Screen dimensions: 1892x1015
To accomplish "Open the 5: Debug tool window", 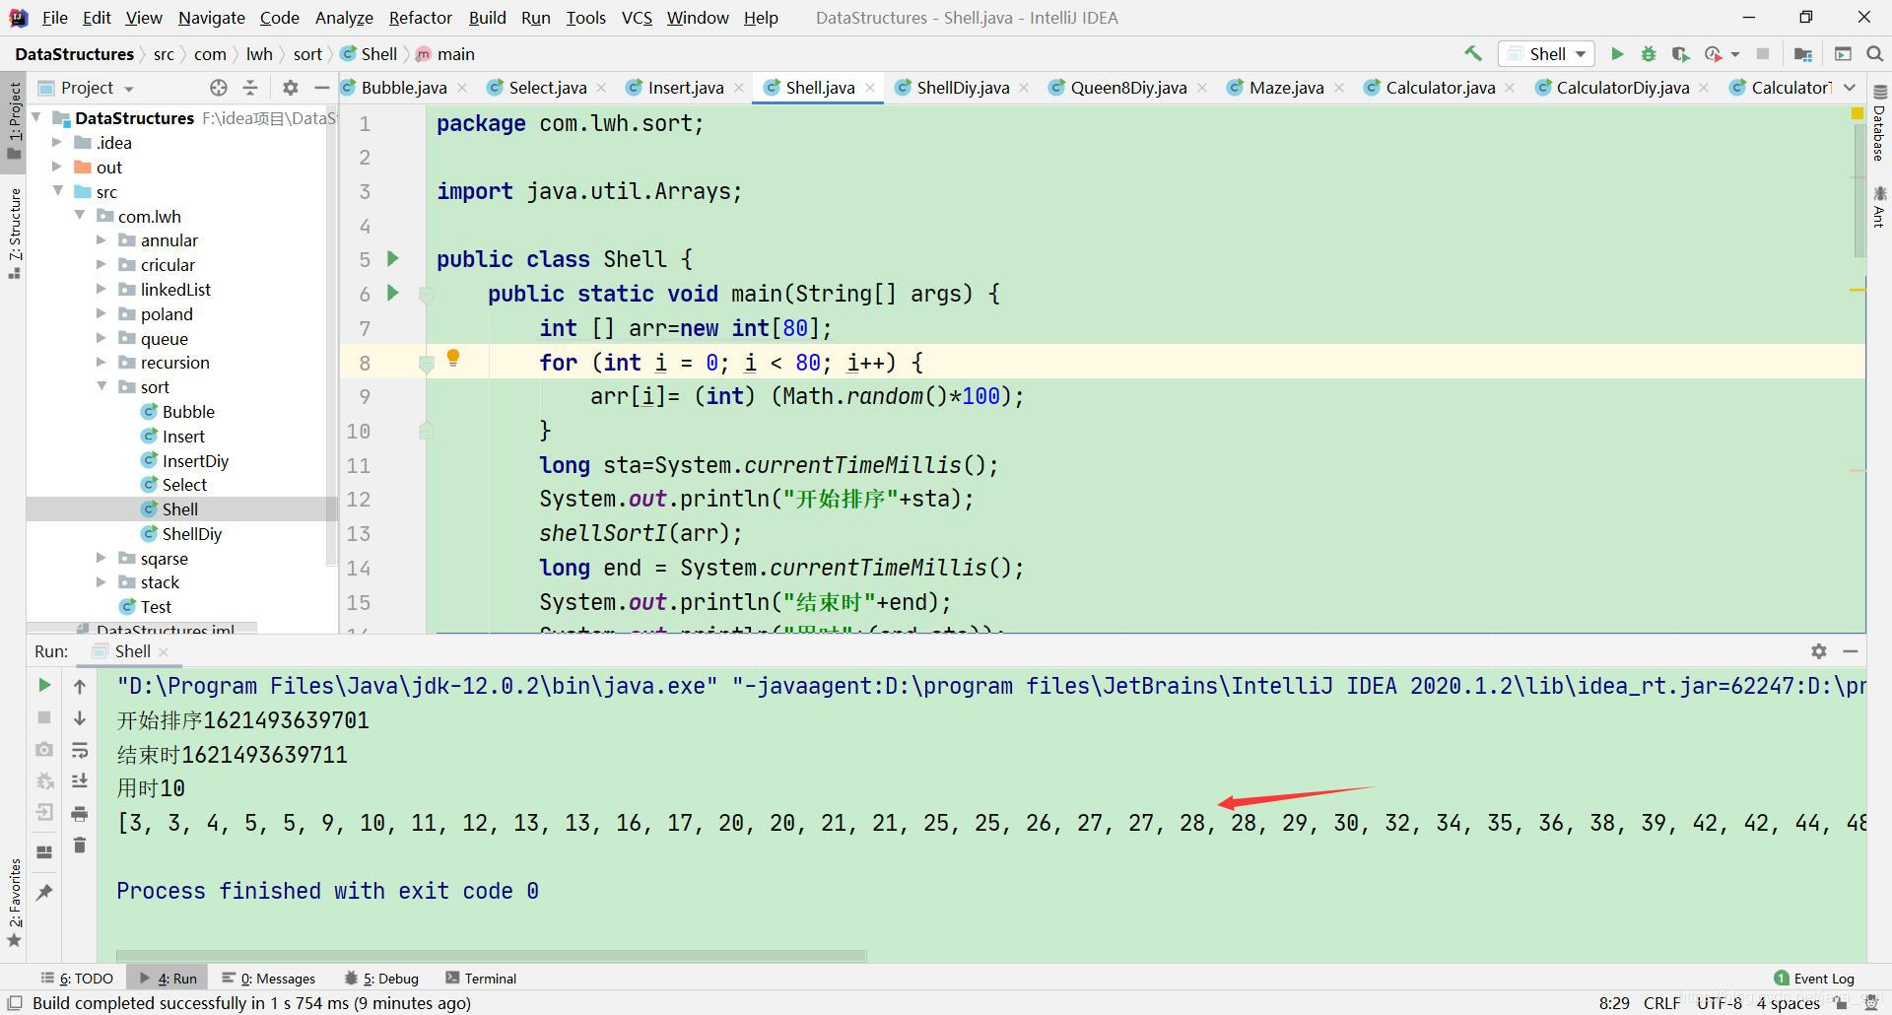I will coord(381,979).
